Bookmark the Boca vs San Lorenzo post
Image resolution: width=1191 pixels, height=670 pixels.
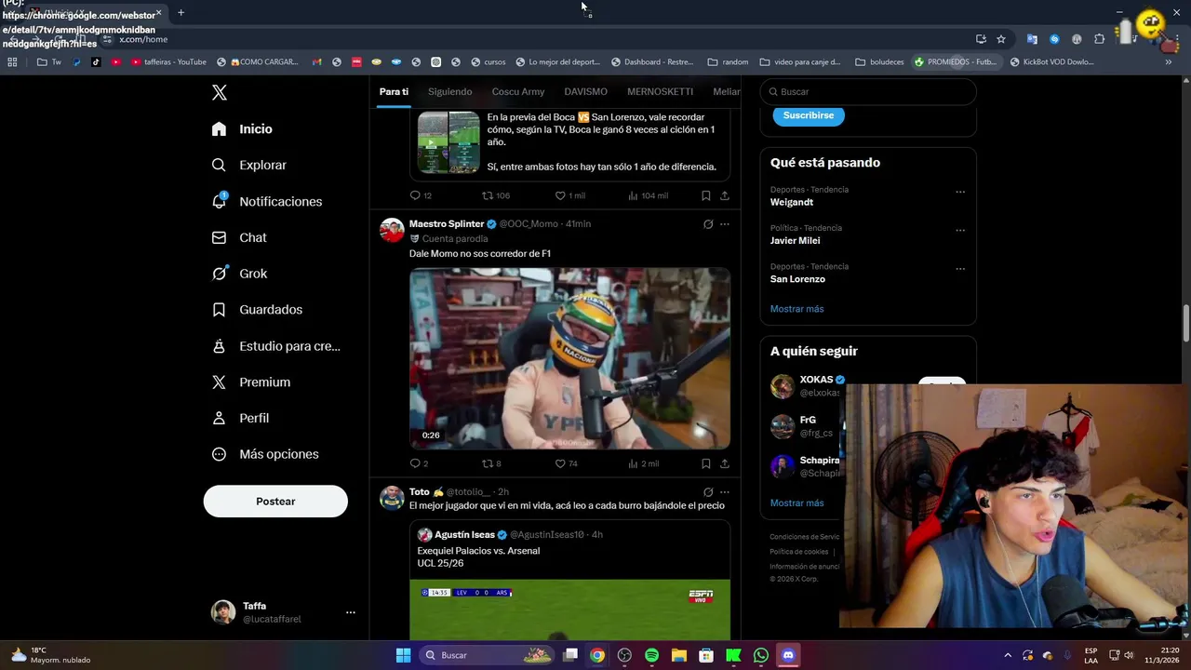pos(705,195)
